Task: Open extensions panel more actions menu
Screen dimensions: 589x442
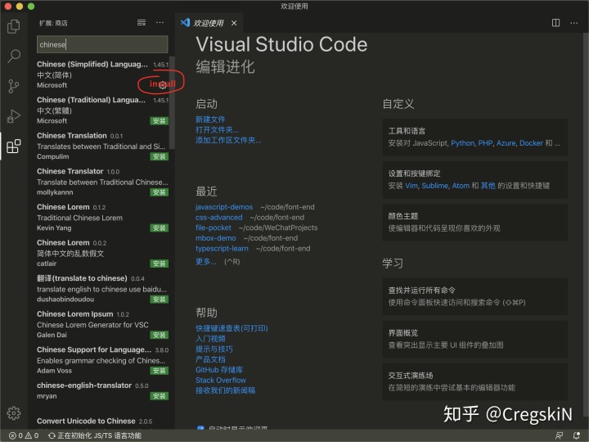Action: pyautogui.click(x=160, y=23)
